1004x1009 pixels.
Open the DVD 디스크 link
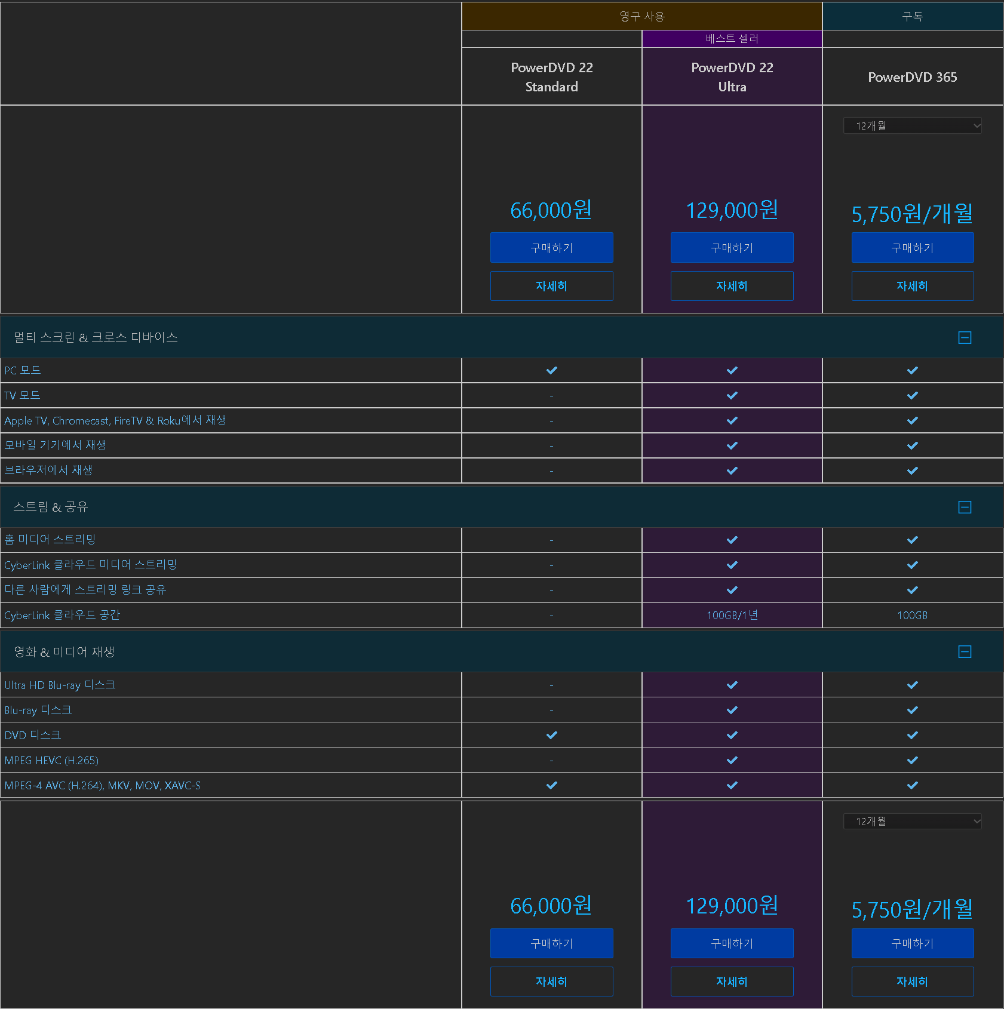tap(33, 735)
